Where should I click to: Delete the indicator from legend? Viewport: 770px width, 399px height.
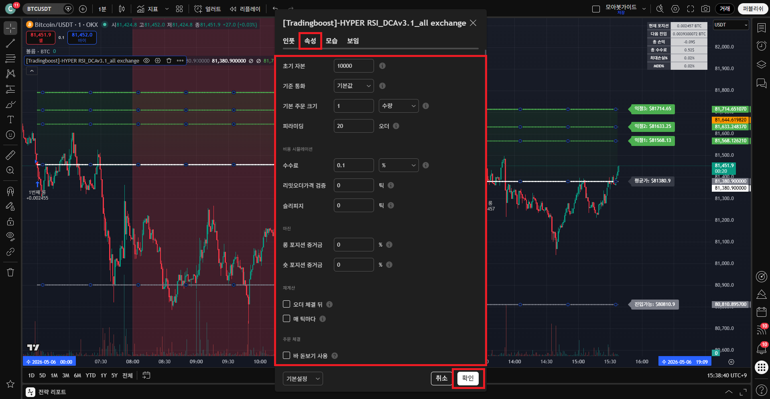tap(169, 61)
